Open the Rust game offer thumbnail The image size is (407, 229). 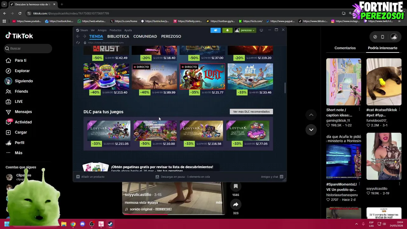tap(106, 50)
